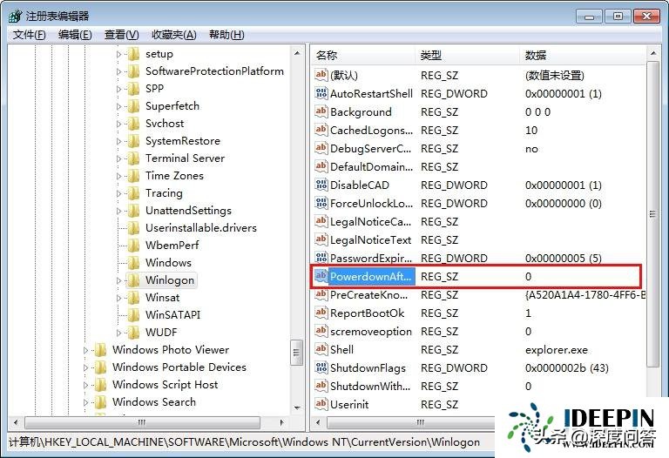669x458 pixels.
Task: Expand the Svchost key arrow
Action: (x=119, y=124)
